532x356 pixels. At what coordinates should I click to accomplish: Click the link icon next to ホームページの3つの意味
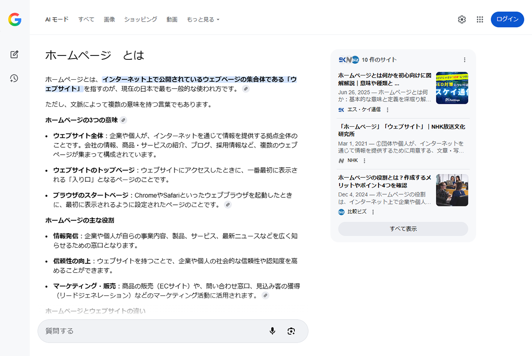point(123,120)
